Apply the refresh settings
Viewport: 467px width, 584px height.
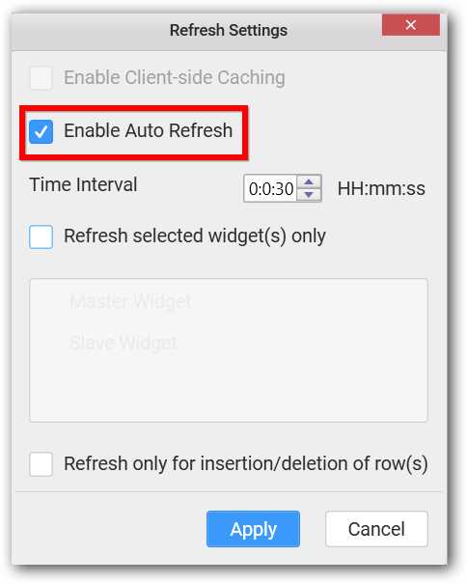click(253, 529)
